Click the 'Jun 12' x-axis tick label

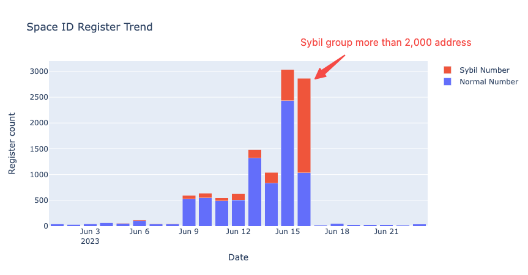click(239, 232)
